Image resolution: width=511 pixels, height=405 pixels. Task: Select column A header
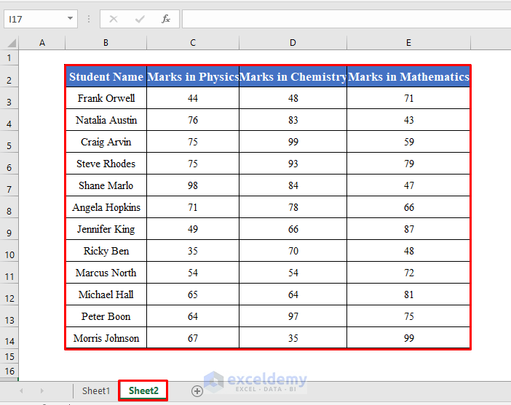(x=42, y=43)
